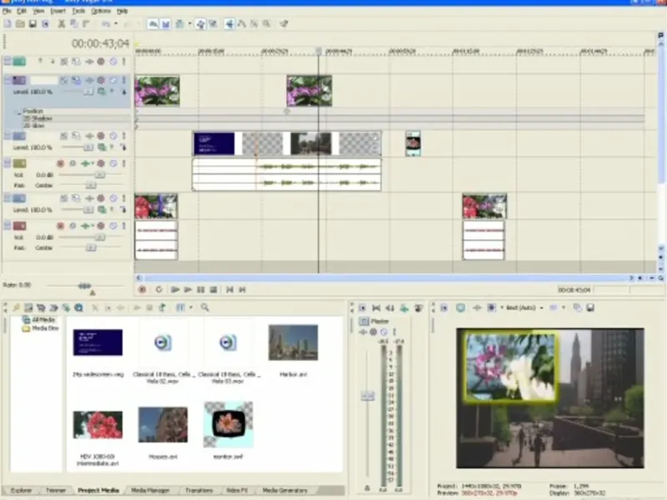Screen dimensions: 667x500
Task: Click the Open folder icon in toolbar
Action: tap(19, 24)
